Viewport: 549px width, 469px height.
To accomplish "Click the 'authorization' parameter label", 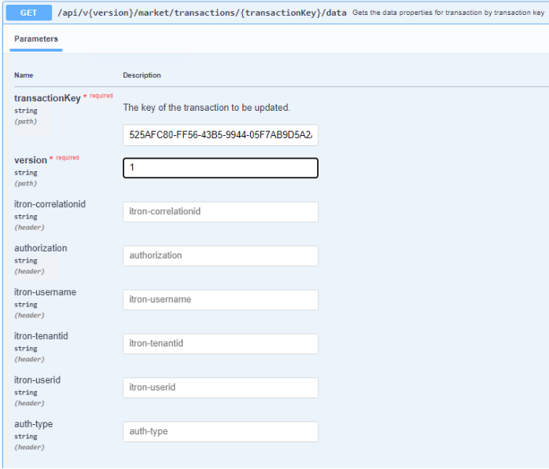I will click(x=41, y=248).
